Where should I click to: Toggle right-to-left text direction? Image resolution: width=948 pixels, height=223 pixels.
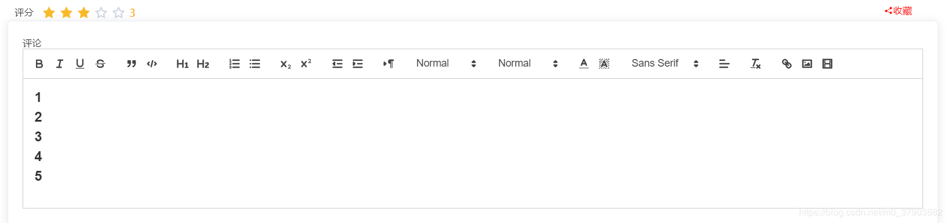pos(388,64)
